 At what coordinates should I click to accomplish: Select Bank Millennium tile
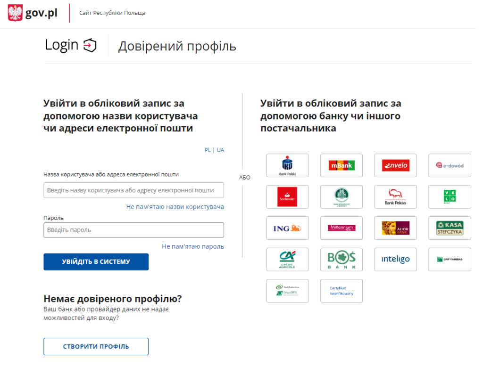[x=341, y=228]
